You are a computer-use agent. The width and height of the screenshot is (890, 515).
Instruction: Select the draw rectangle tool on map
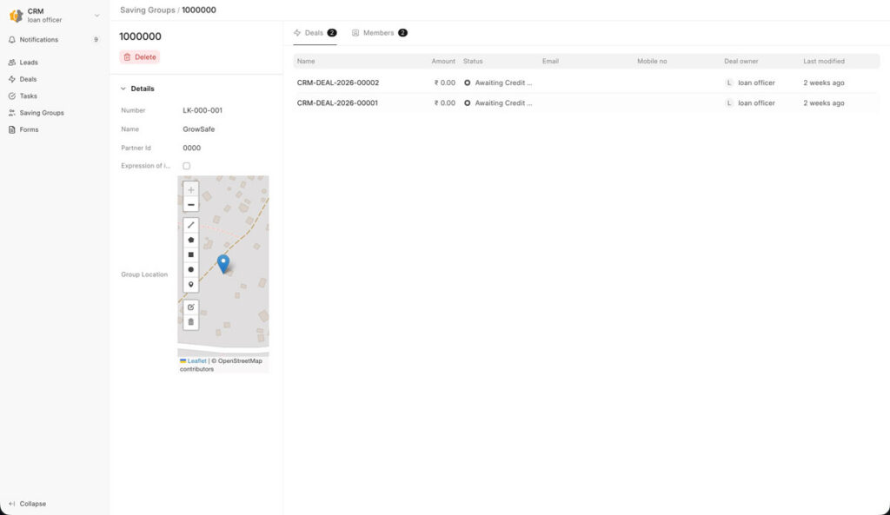[x=191, y=254]
